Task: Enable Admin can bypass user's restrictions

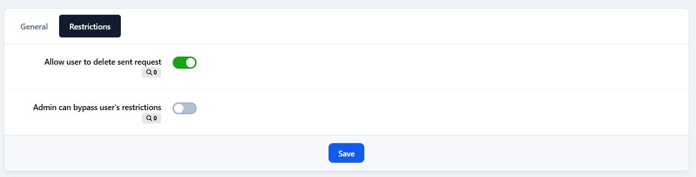Action: 184,108
